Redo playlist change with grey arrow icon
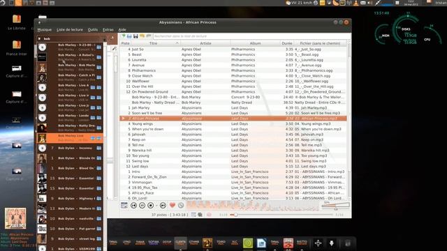The width and height of the screenshot is (447, 251). pos(148,36)
